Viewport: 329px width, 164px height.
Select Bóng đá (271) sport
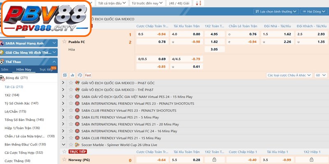point(17,78)
